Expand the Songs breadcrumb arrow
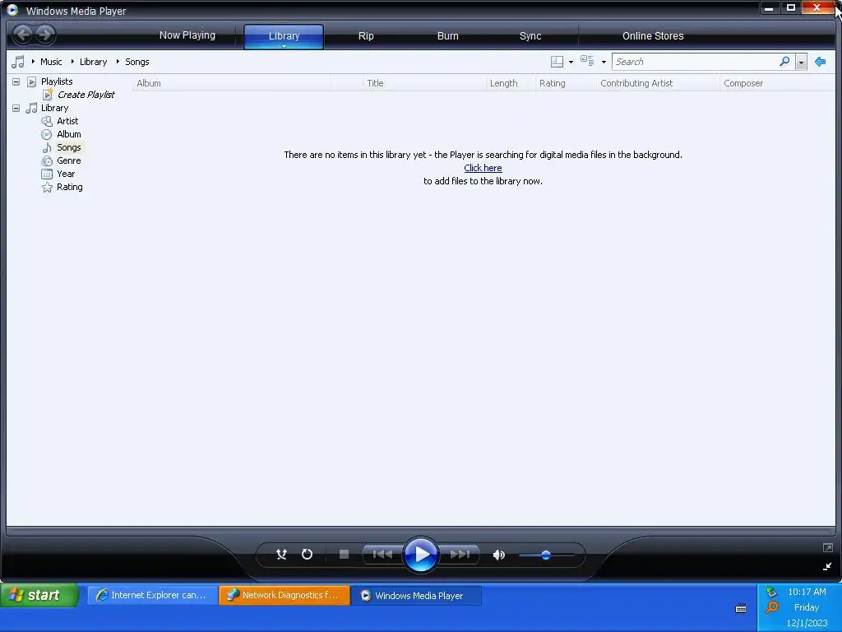Image resolution: width=842 pixels, height=632 pixels. [x=118, y=62]
